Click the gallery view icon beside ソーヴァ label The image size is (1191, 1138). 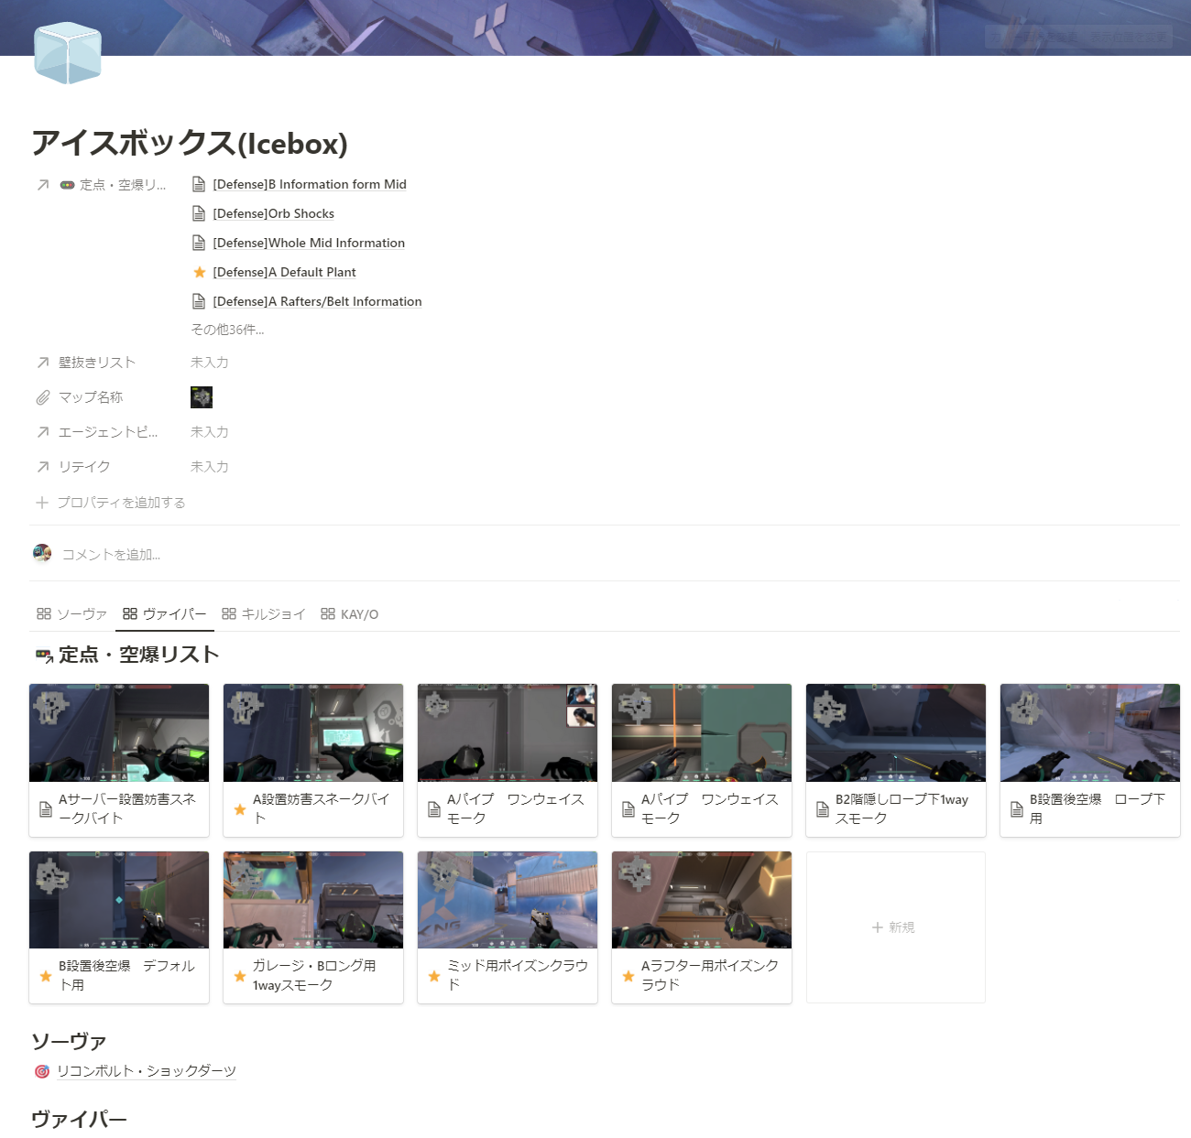(x=43, y=613)
